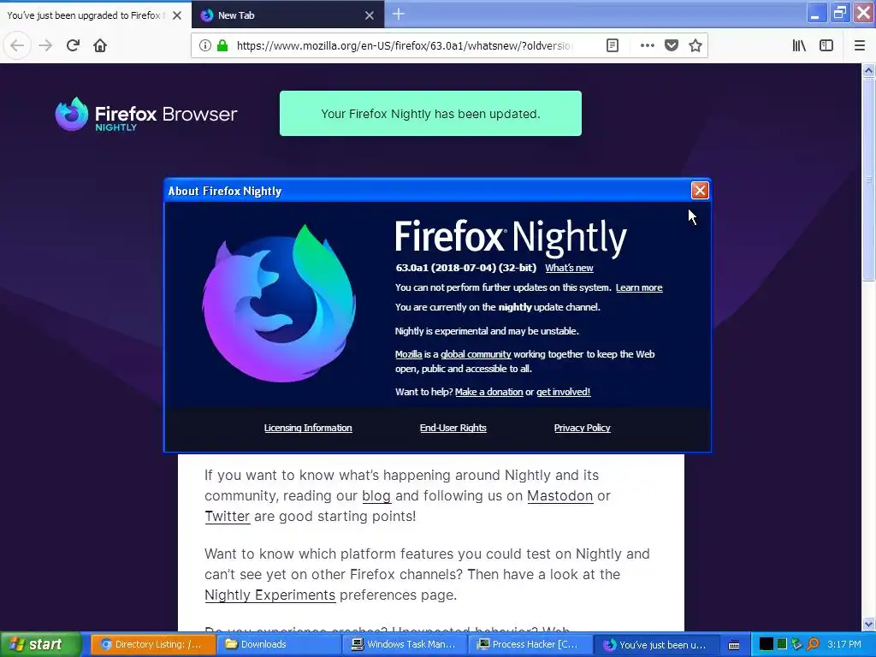Switch to Directory Listing taskbar item

click(152, 644)
